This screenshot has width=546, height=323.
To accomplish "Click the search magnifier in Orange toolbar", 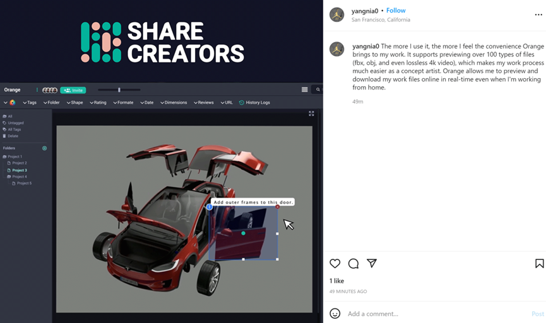I will point(318,89).
